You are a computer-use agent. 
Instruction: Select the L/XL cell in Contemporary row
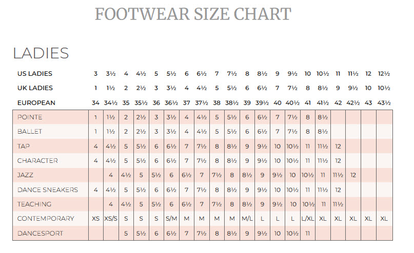point(308,219)
